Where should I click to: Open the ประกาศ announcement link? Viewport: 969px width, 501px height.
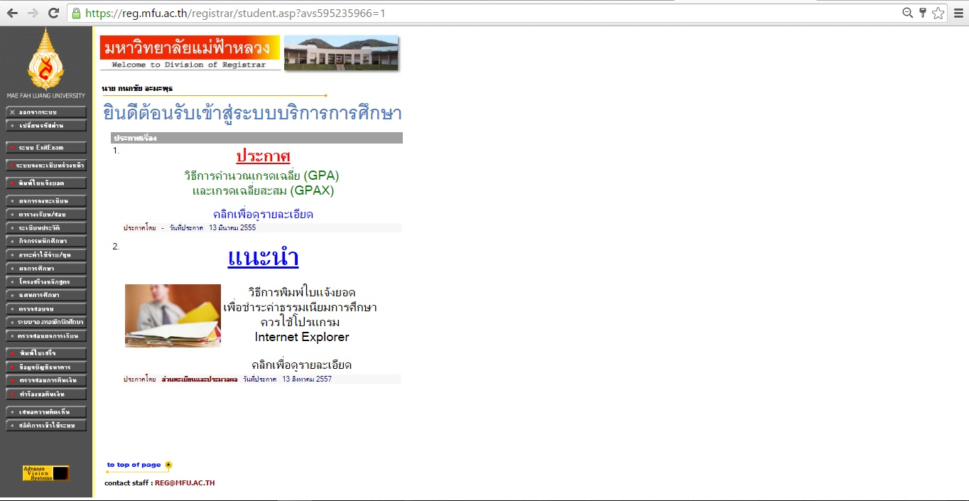[264, 157]
